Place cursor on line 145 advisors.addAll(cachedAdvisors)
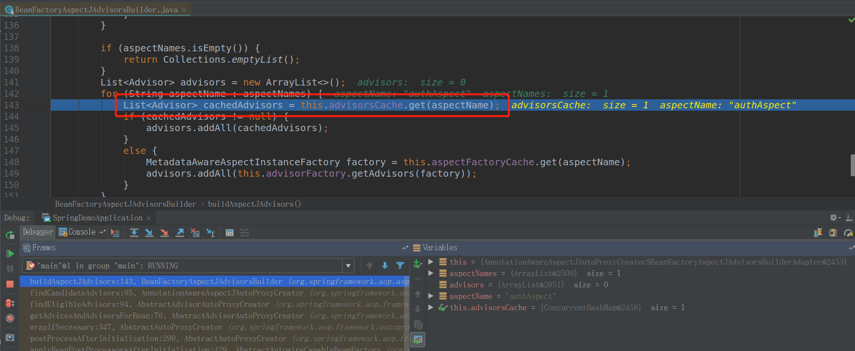The width and height of the screenshot is (855, 351). click(x=237, y=128)
